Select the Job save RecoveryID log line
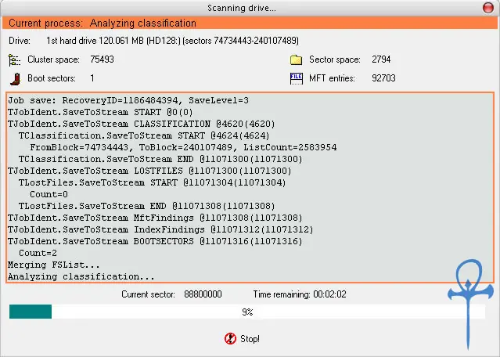This screenshot has width=500, height=357. [x=128, y=100]
